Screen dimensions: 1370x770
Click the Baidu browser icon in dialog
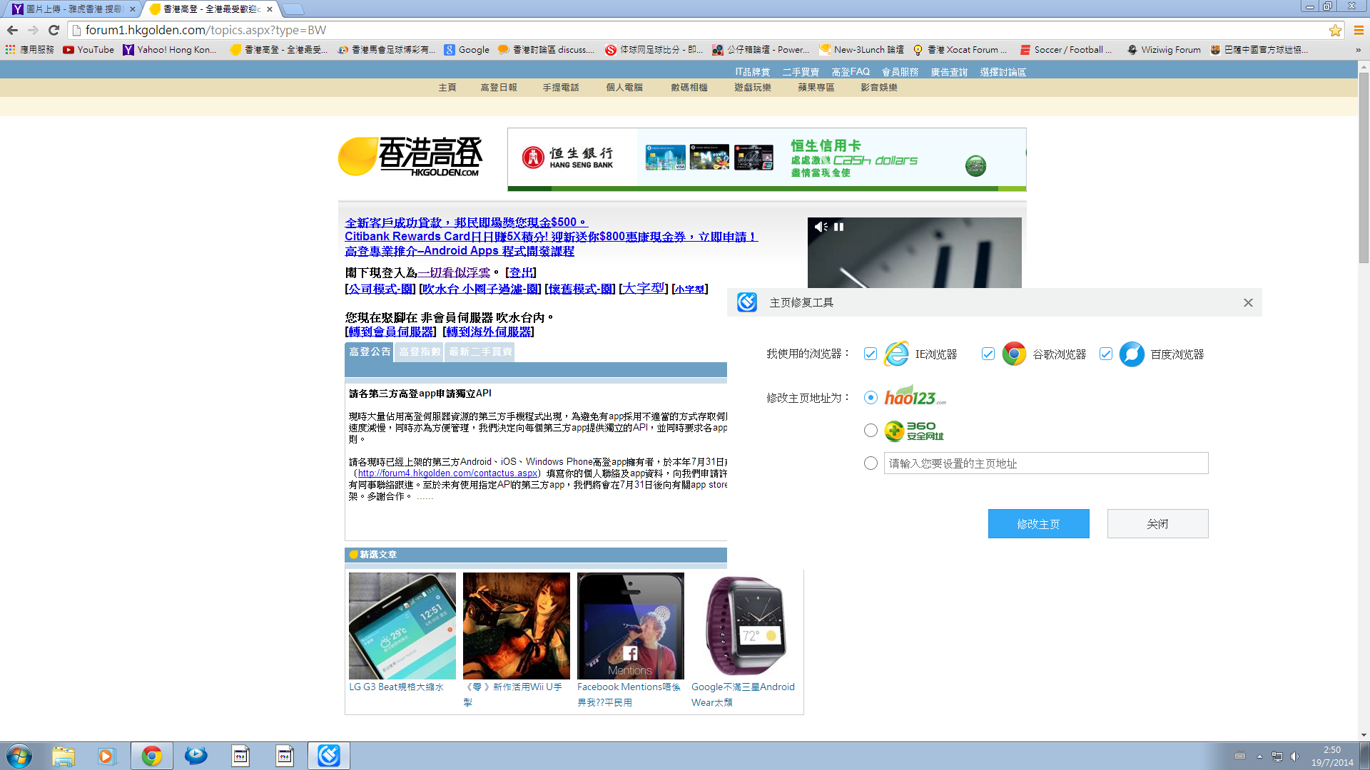coord(1132,354)
